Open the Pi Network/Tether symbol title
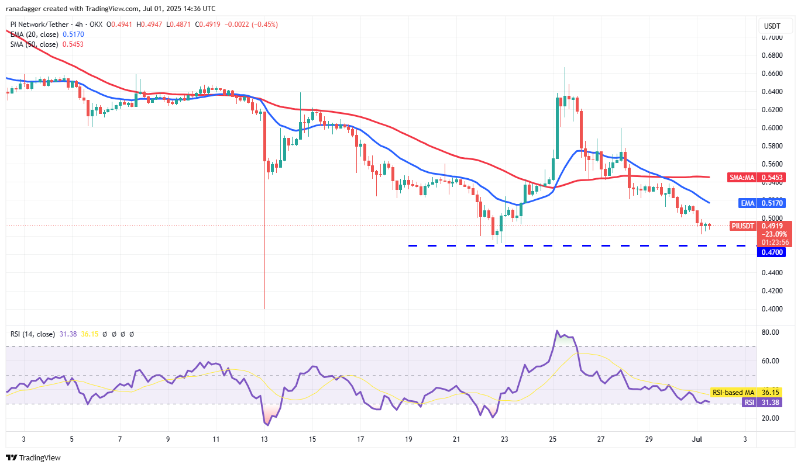The image size is (801, 468). [42, 25]
